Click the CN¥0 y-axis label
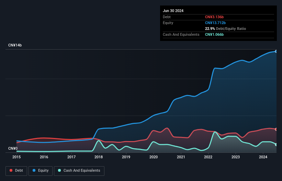 pos(13,148)
